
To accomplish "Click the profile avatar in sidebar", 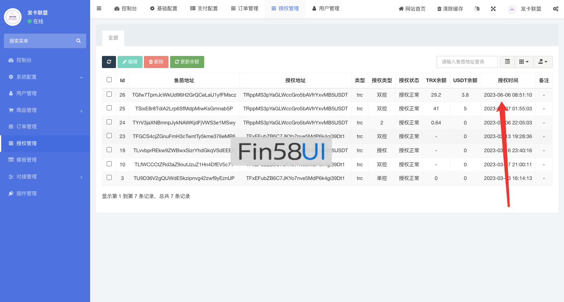I will coord(13,17).
